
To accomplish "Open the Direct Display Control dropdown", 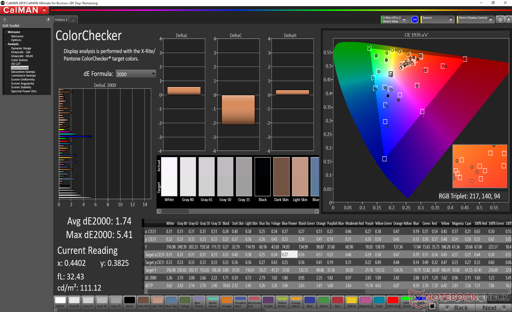I will 490,20.
